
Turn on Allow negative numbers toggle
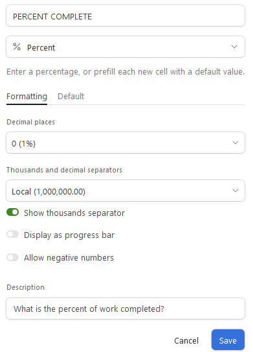tap(12, 257)
